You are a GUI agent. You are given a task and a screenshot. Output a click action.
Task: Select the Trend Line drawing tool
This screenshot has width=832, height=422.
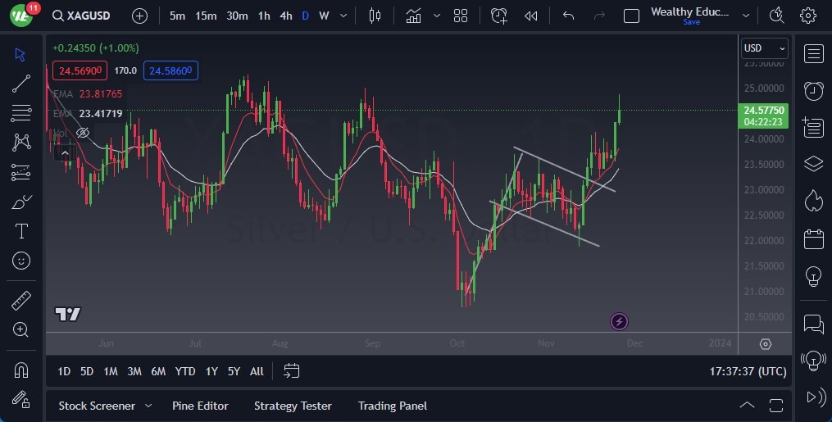click(x=21, y=83)
